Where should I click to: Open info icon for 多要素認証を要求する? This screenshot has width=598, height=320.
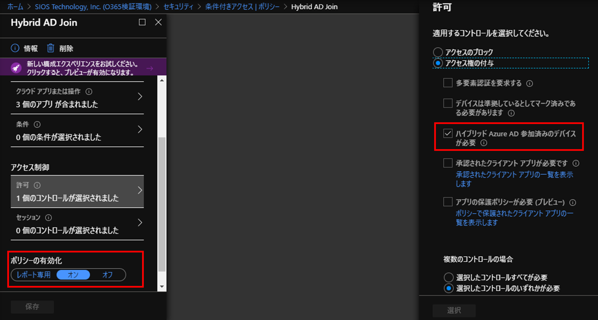tap(529, 83)
